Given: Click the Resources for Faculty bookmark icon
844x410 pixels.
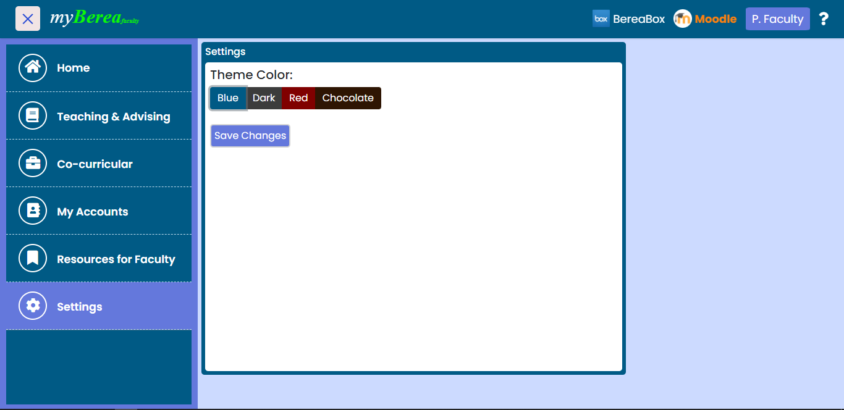Looking at the screenshot, I should click(33, 259).
